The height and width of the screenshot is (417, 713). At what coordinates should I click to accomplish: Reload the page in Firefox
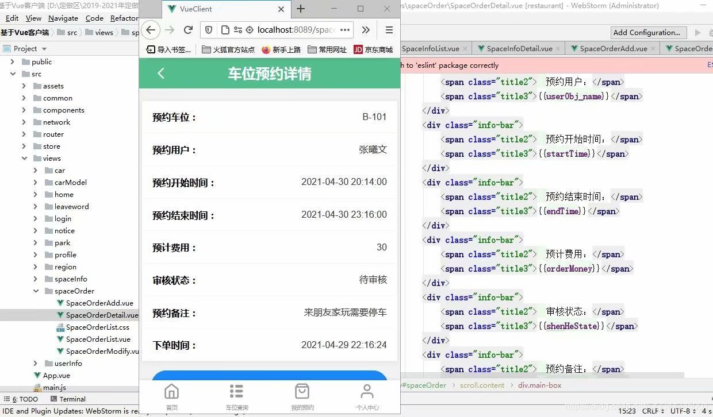pos(188,30)
